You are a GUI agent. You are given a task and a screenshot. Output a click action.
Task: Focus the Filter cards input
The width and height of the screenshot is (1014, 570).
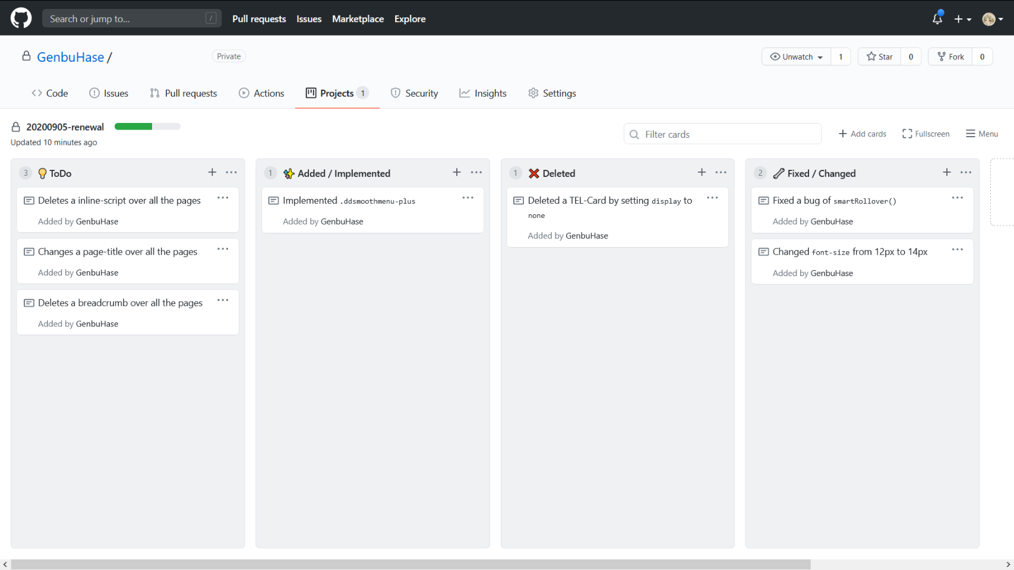point(722,134)
